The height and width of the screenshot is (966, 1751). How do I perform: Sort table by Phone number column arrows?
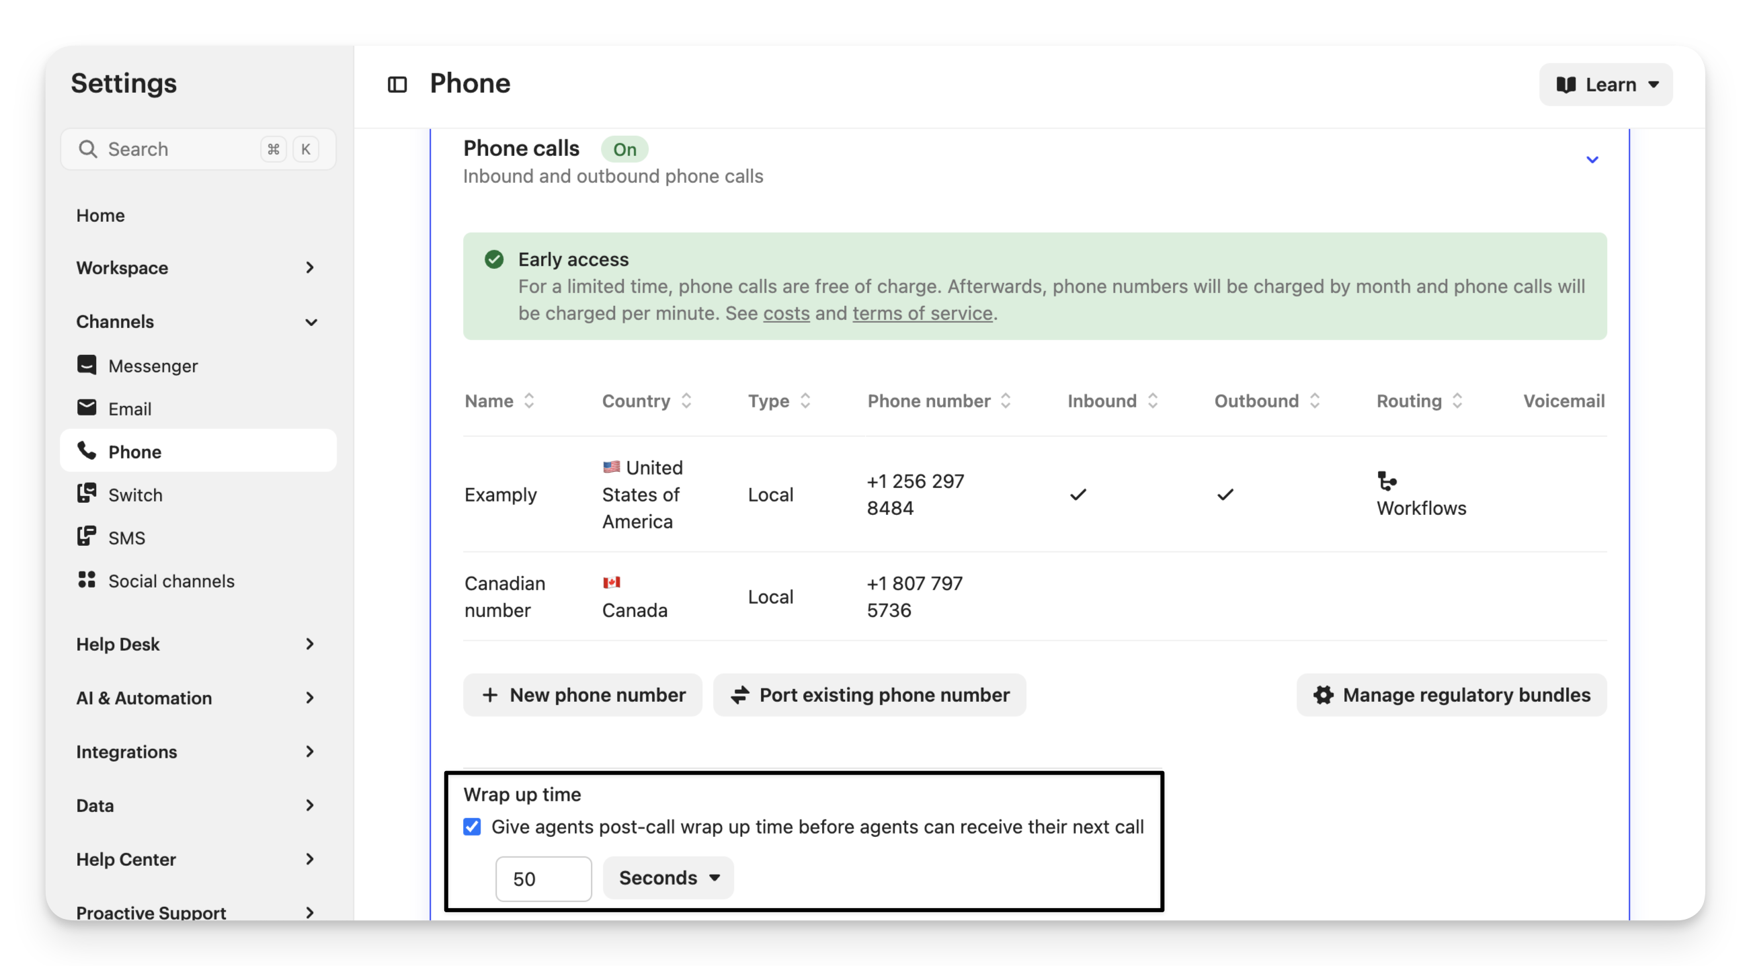pos(1006,401)
